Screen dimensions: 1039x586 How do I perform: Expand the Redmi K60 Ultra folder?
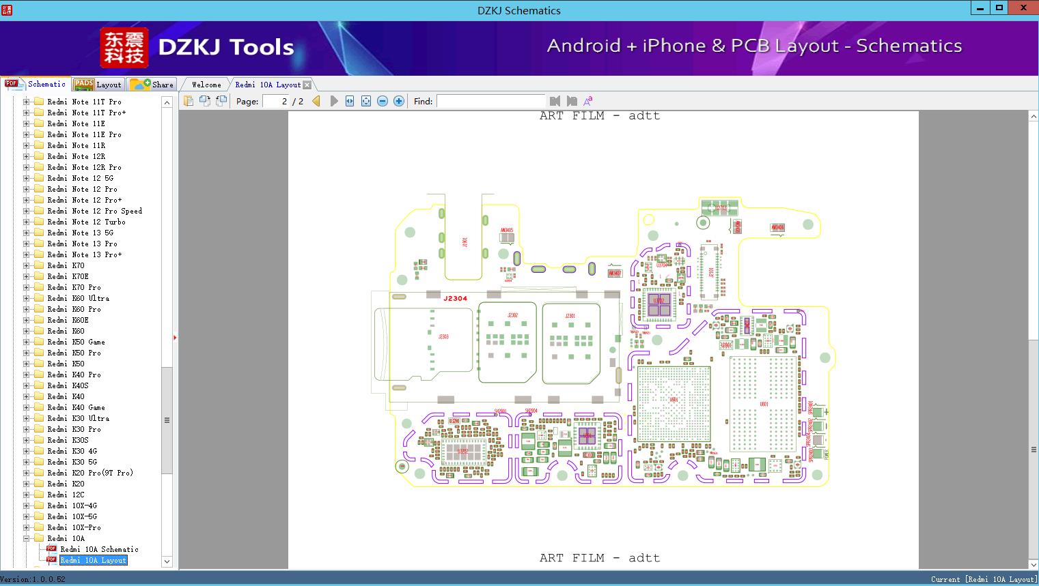point(26,298)
